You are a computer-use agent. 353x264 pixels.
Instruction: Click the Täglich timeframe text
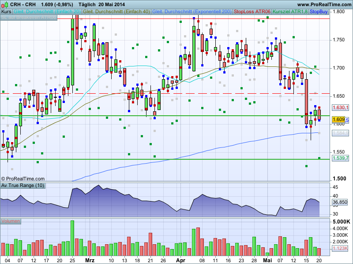tap(87, 4)
